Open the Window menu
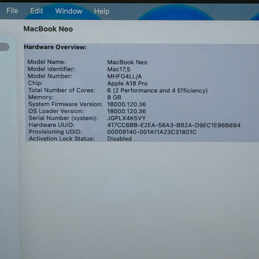The height and width of the screenshot is (259, 259). point(68,11)
